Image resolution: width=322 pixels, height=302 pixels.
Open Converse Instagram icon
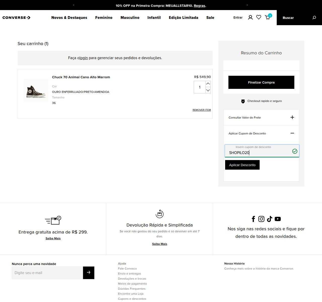pos(261,219)
